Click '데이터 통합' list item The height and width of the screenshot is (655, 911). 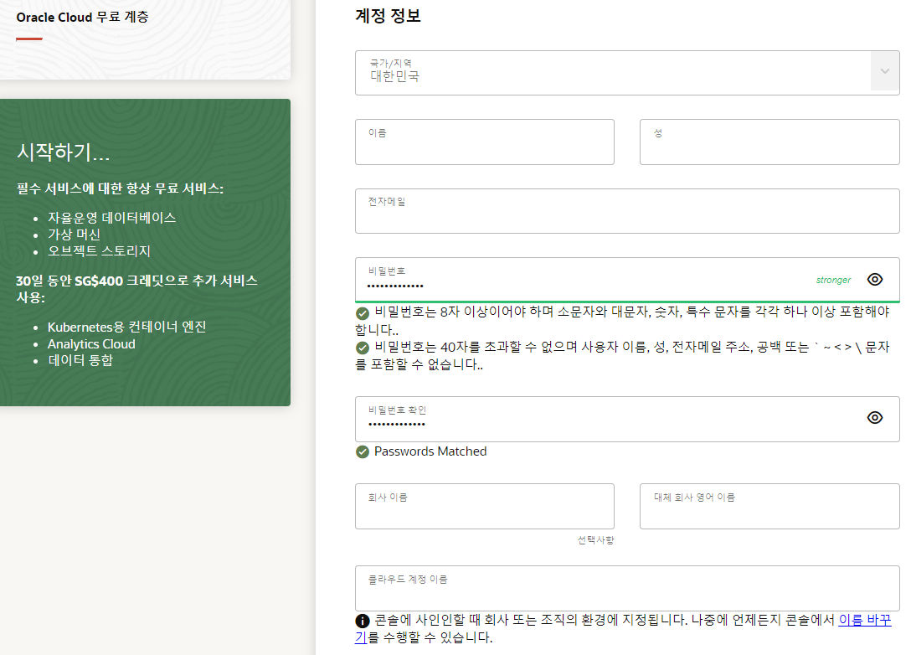80,360
